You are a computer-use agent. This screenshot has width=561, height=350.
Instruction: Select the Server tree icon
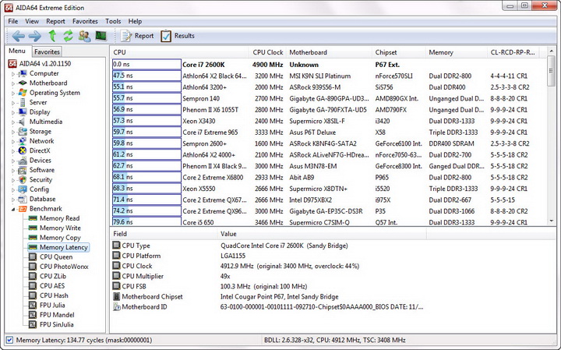click(x=23, y=102)
